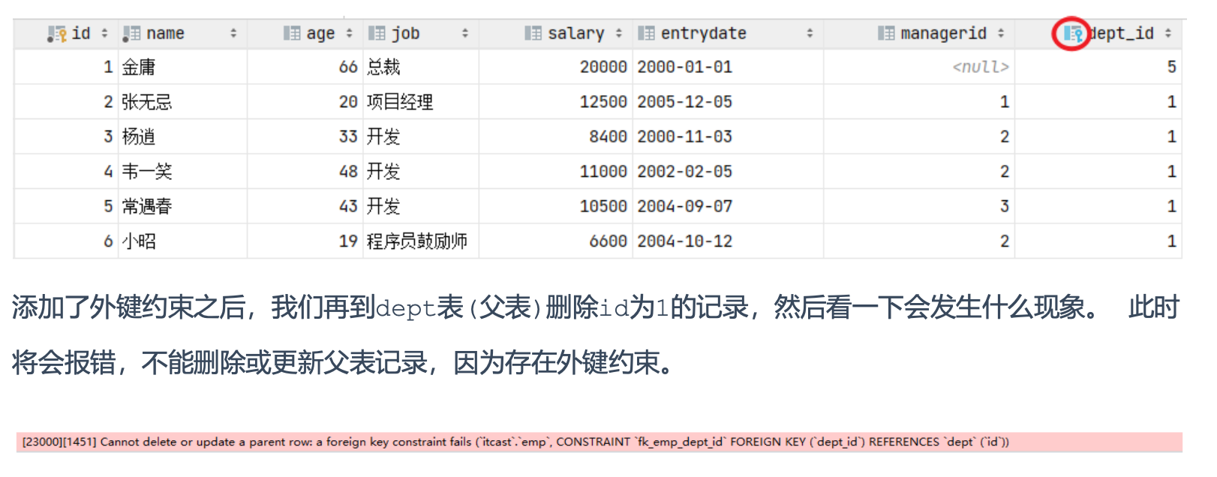Click the foreign key icon of dept_id column
Image resolution: width=1217 pixels, height=477 pixels.
pyautogui.click(x=1073, y=34)
